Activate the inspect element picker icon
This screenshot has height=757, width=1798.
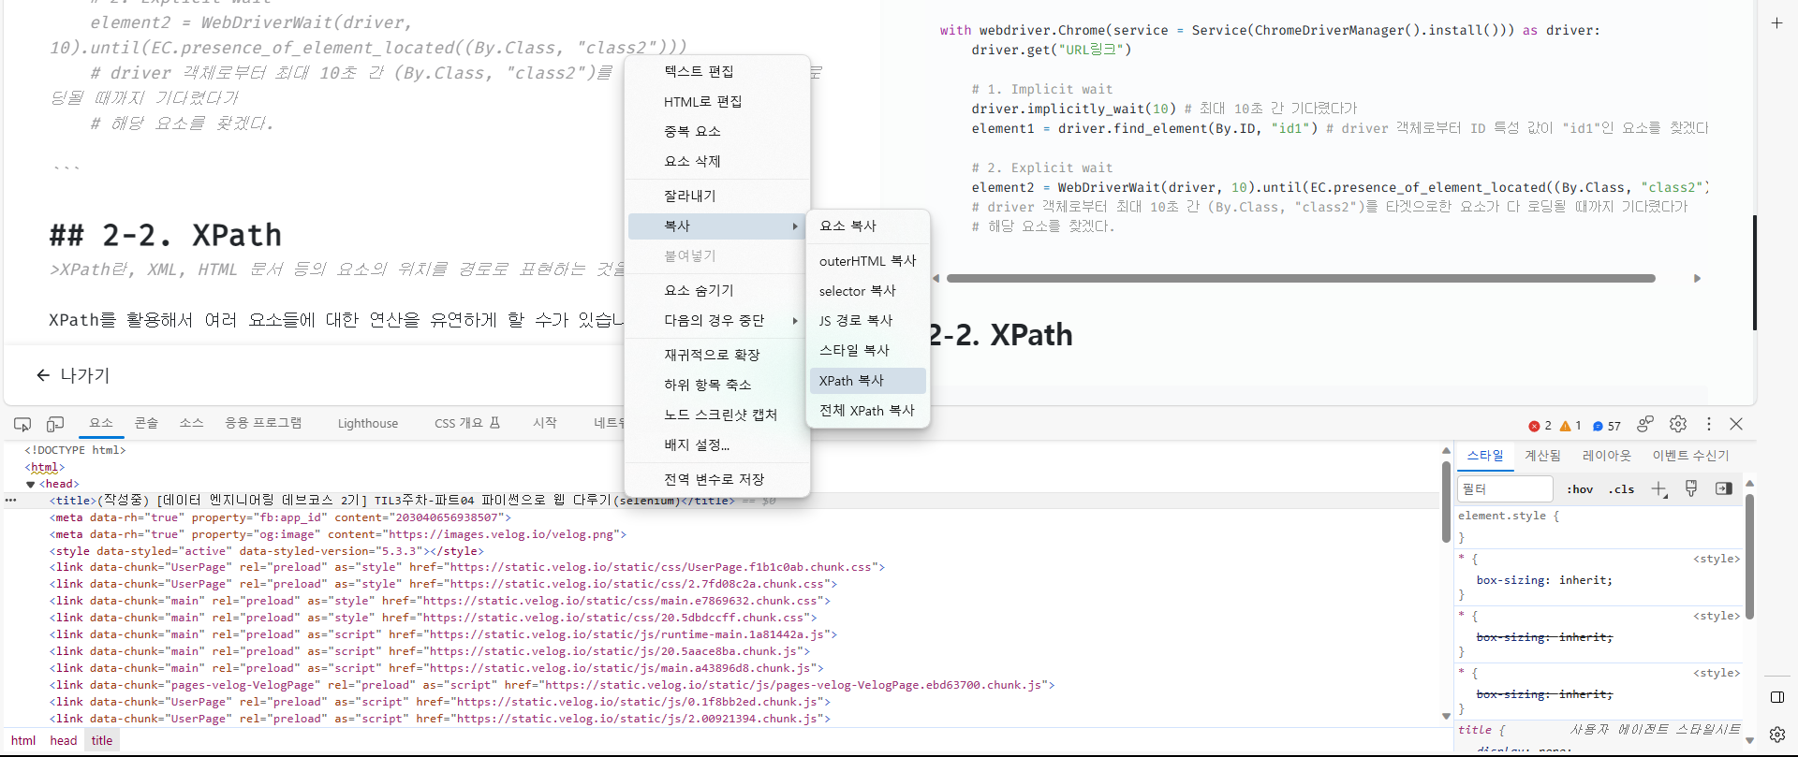click(22, 424)
